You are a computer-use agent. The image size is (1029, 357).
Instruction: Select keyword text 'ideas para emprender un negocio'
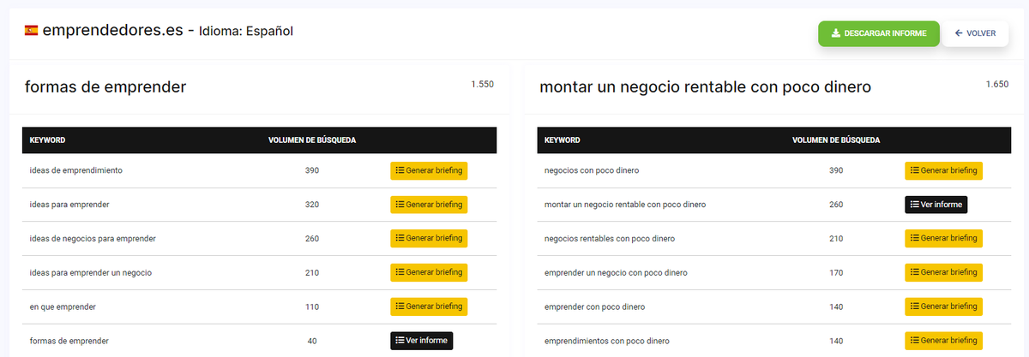(x=91, y=272)
